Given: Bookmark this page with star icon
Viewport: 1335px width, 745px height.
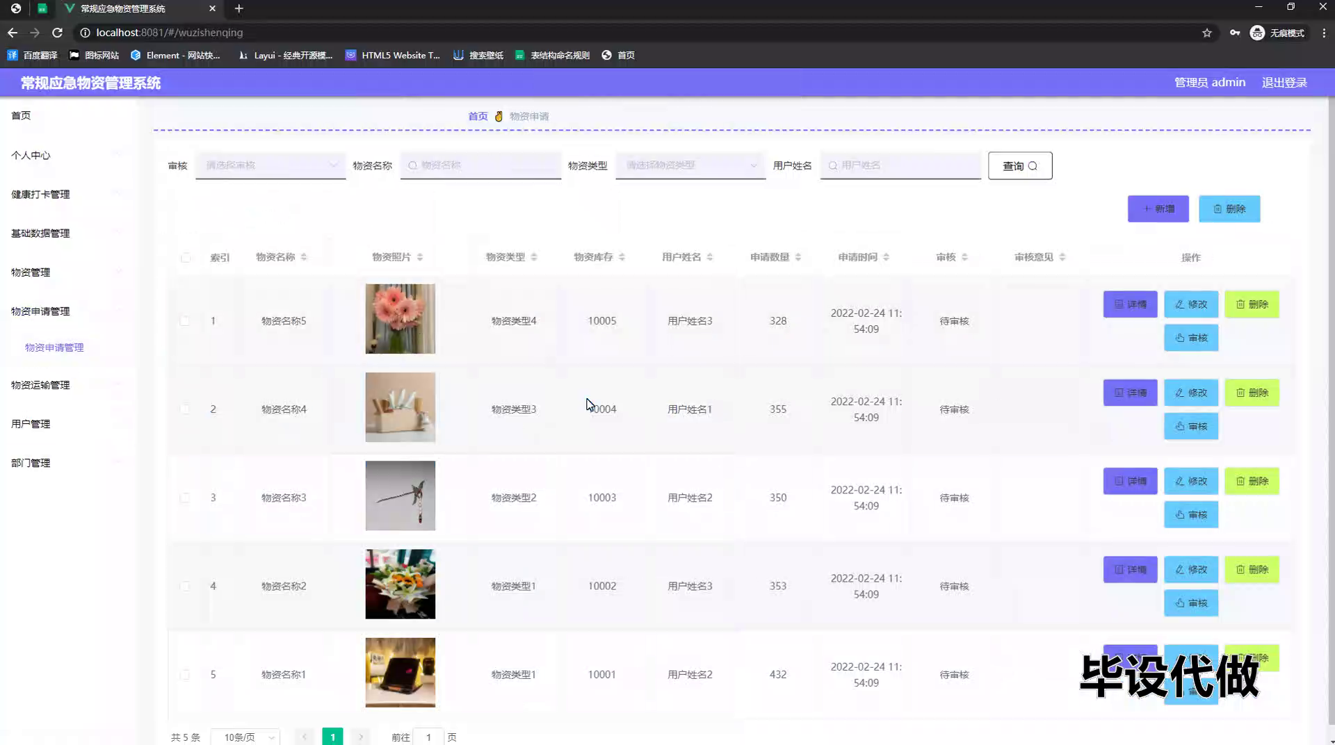Looking at the screenshot, I should pyautogui.click(x=1207, y=33).
